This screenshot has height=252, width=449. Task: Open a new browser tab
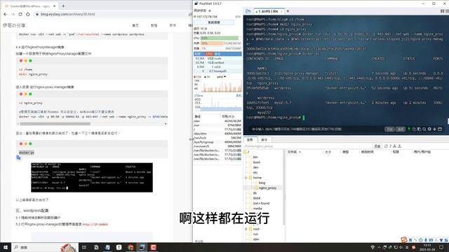[63, 6]
